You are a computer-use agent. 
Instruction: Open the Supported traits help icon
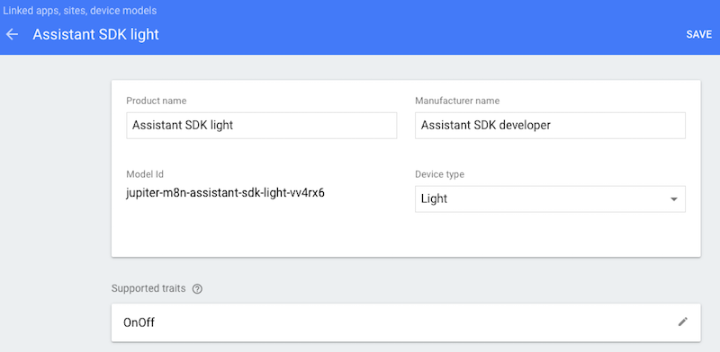coord(197,289)
